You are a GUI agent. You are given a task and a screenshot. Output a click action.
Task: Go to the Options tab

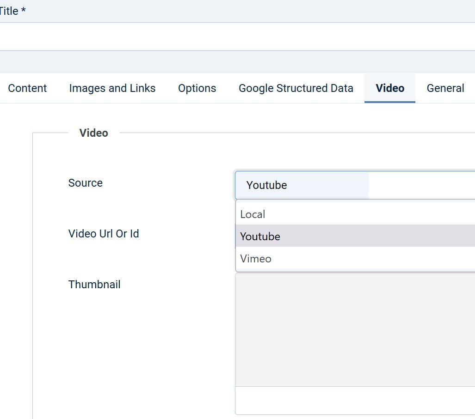pyautogui.click(x=197, y=88)
